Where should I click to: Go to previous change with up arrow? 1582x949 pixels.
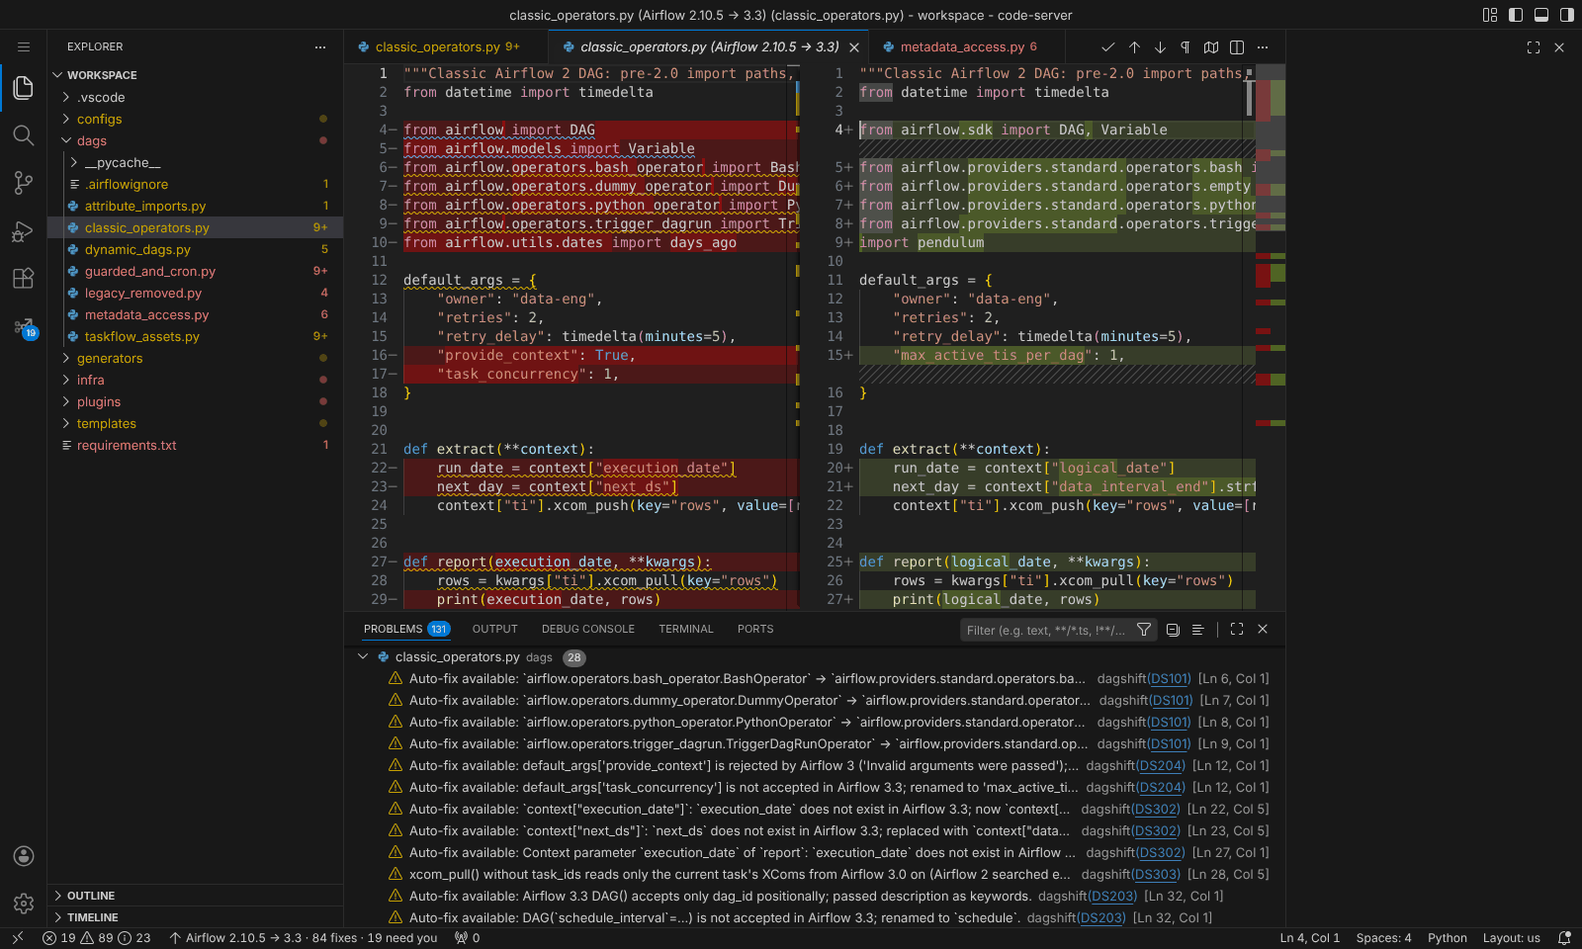(x=1134, y=46)
